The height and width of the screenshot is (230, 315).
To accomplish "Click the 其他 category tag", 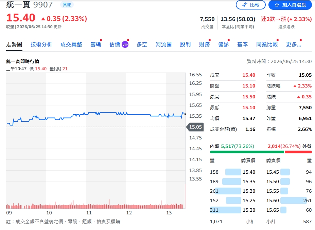I will (x=67, y=5).
